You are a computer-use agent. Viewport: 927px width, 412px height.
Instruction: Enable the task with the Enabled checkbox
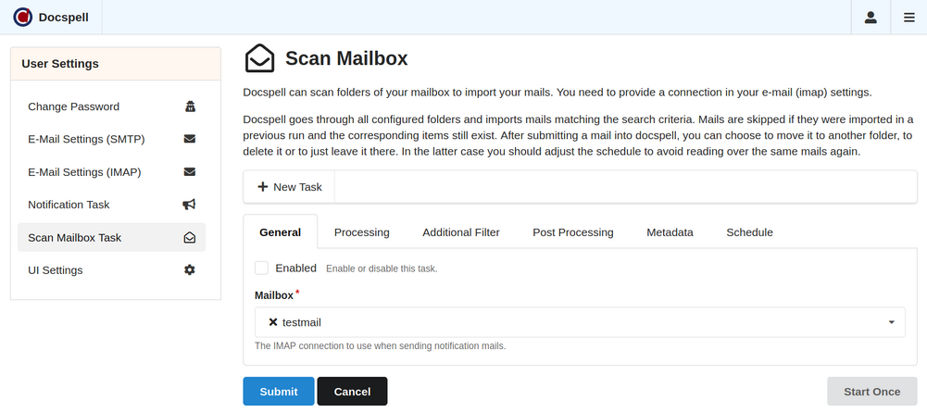(x=262, y=268)
